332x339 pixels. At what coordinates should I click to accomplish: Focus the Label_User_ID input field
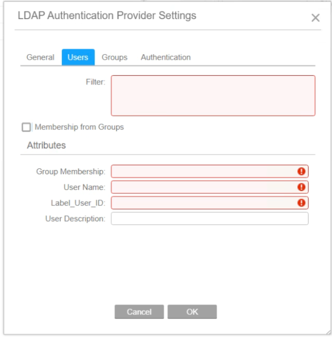[210, 203]
